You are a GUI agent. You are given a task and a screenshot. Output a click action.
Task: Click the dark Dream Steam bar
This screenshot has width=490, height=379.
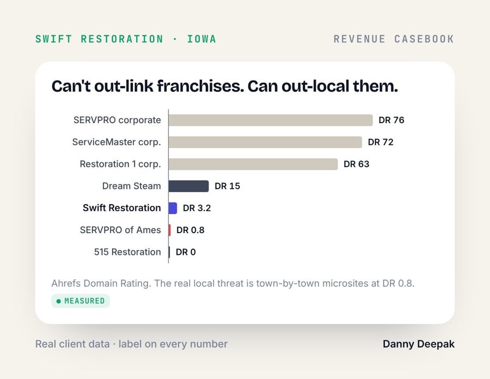coord(189,186)
